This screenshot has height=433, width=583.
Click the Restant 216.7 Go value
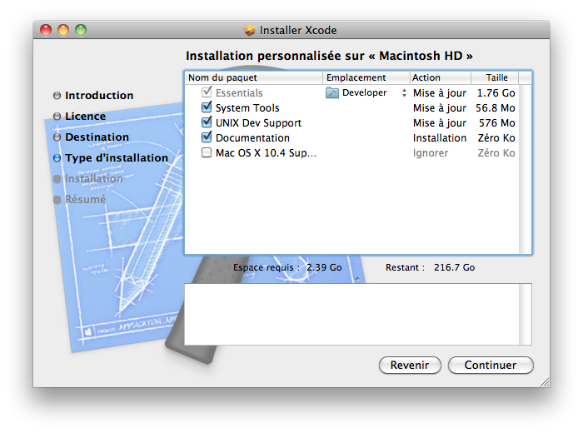(455, 267)
